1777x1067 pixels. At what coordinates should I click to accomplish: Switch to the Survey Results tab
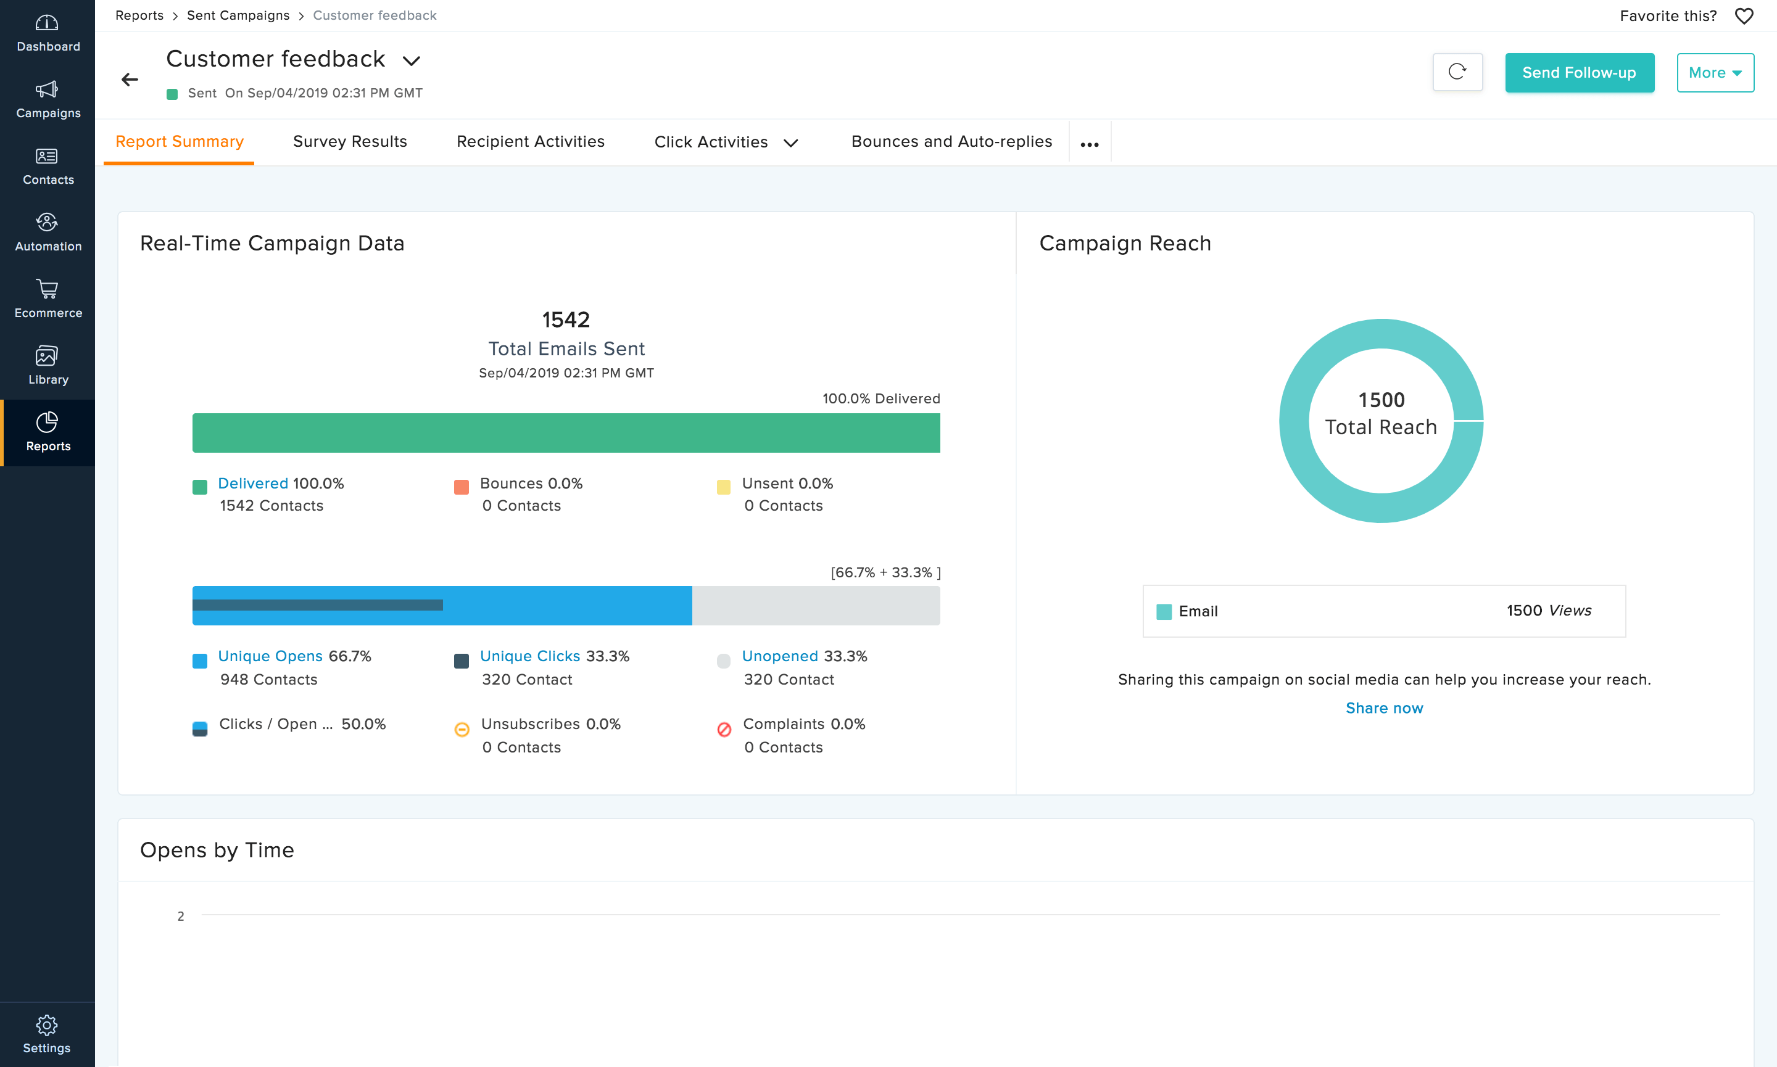coord(349,142)
